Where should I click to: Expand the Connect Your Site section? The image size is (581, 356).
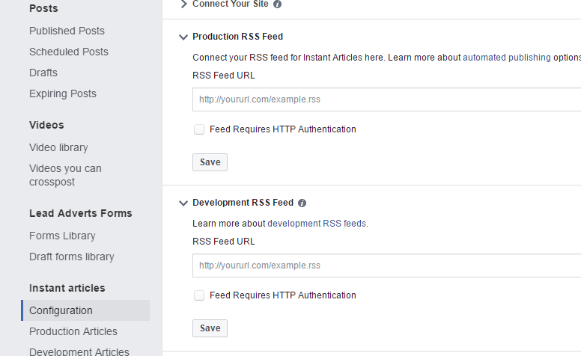pos(184,4)
